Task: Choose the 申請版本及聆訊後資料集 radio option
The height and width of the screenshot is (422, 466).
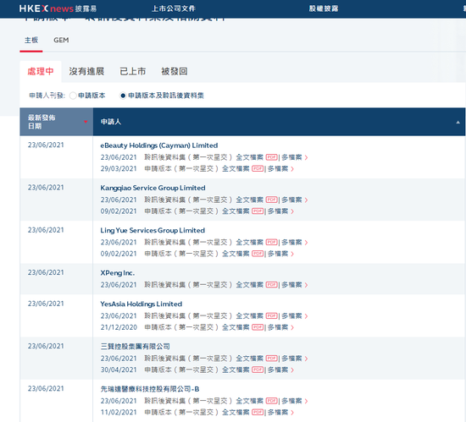Action: click(123, 96)
